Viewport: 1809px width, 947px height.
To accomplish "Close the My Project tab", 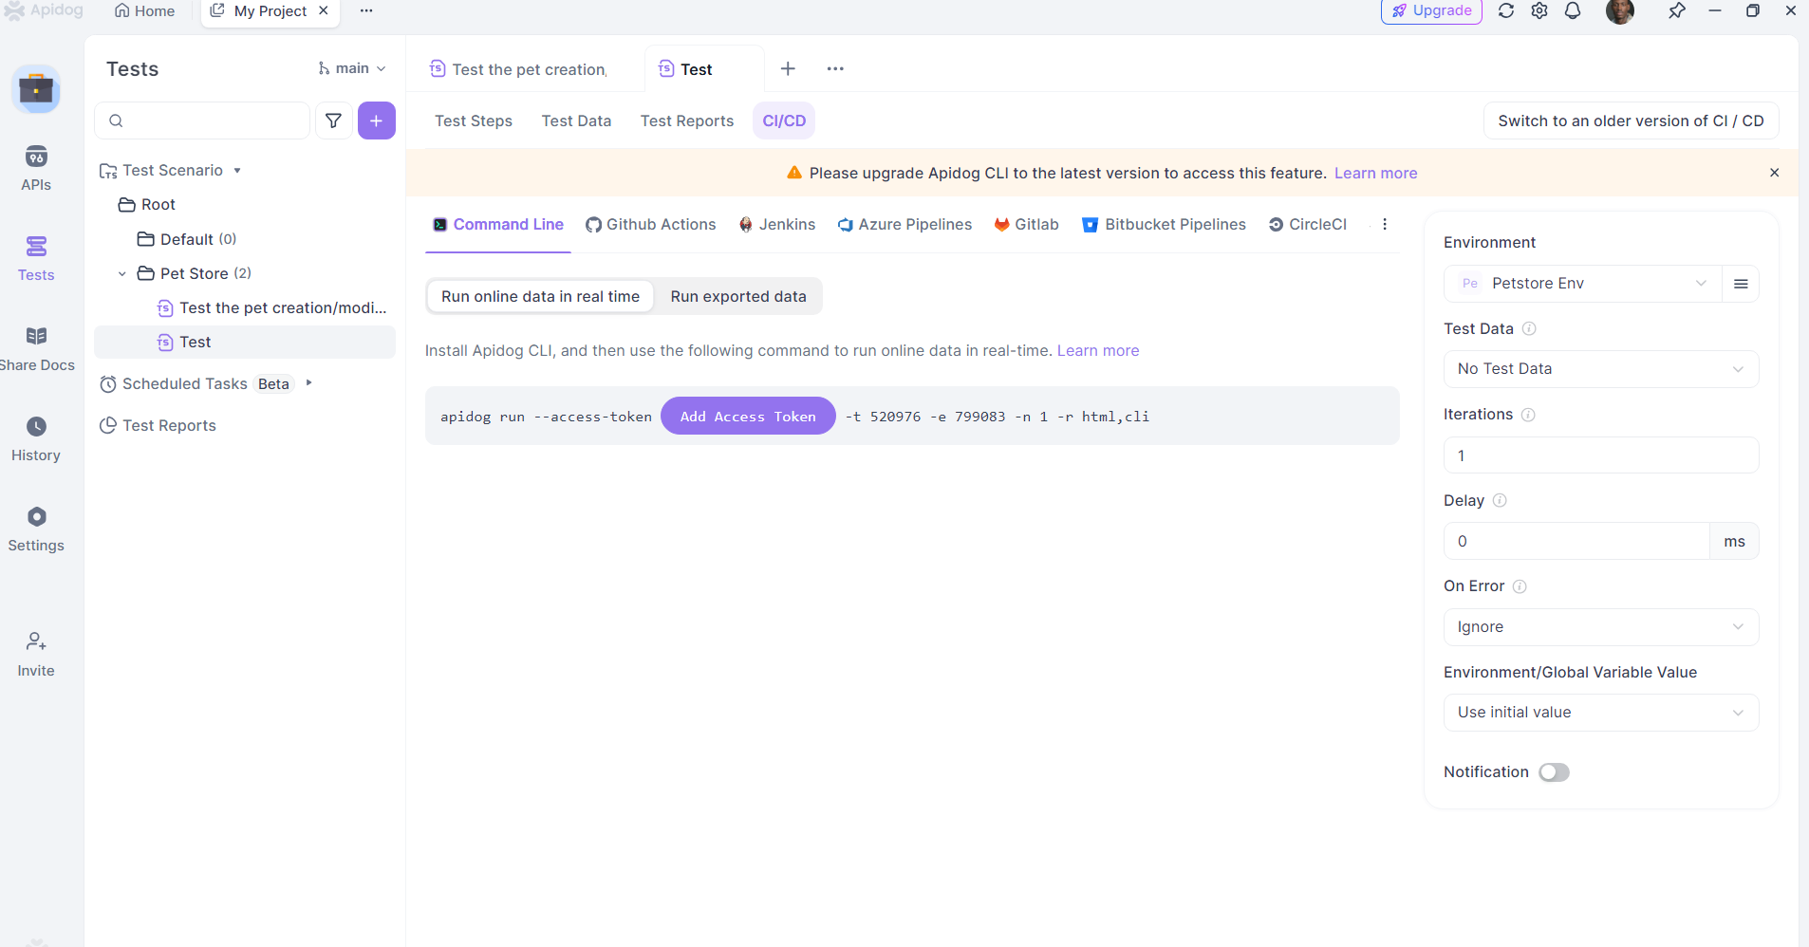I will pyautogui.click(x=324, y=10).
